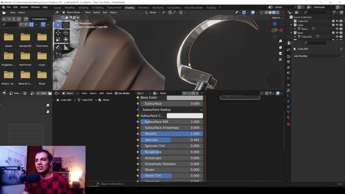Open the Modifier properties wrench tab
345x194 pixels.
pyautogui.click(x=288, y=91)
